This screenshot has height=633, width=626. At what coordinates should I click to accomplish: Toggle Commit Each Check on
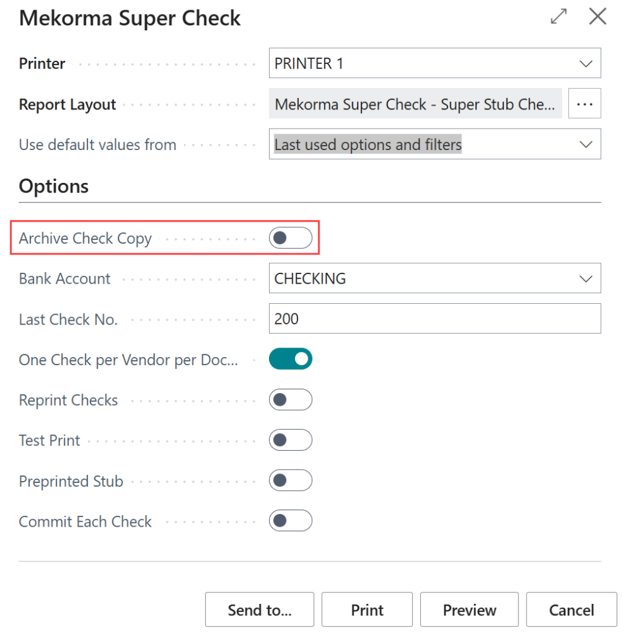[291, 521]
